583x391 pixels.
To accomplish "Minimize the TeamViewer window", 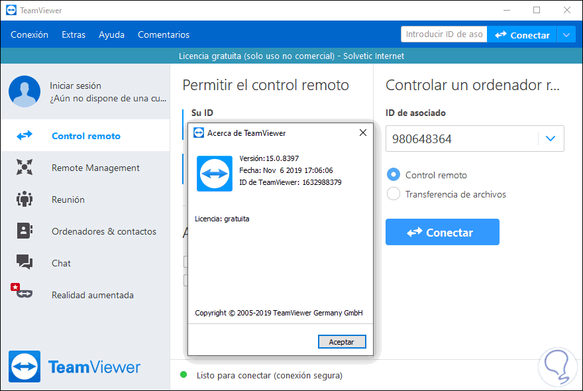I will click(x=506, y=10).
